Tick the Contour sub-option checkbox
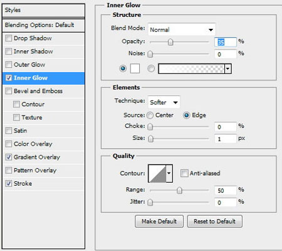Viewport: 282px width, 251px height. 16,104
